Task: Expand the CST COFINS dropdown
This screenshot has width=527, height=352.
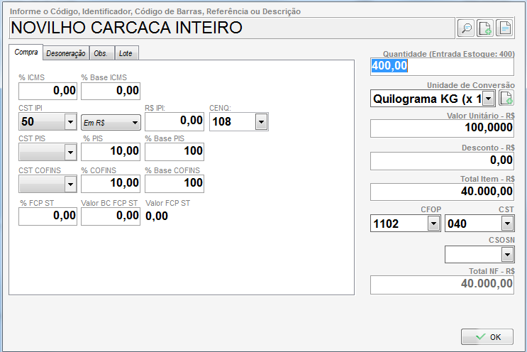Action: 70,184
